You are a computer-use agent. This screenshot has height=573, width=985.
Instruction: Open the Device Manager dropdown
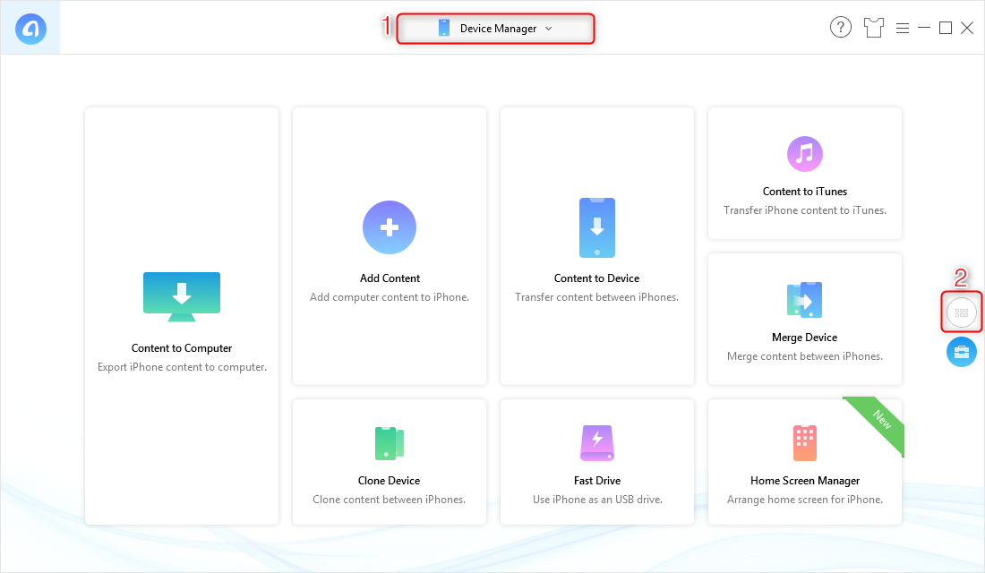click(x=495, y=29)
